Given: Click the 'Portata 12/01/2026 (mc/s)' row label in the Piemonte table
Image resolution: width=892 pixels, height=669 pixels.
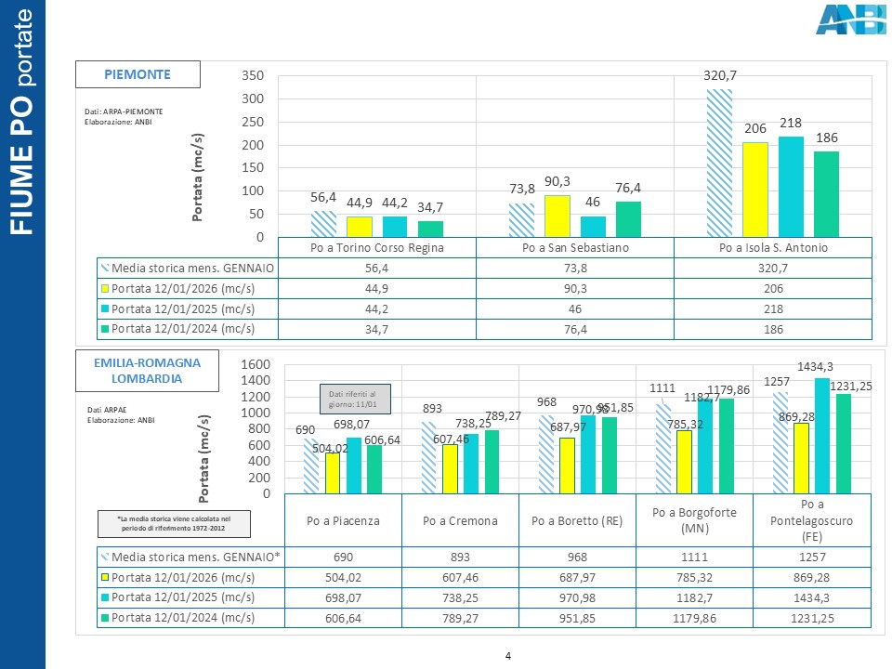Looking at the screenshot, I should click(x=183, y=288).
